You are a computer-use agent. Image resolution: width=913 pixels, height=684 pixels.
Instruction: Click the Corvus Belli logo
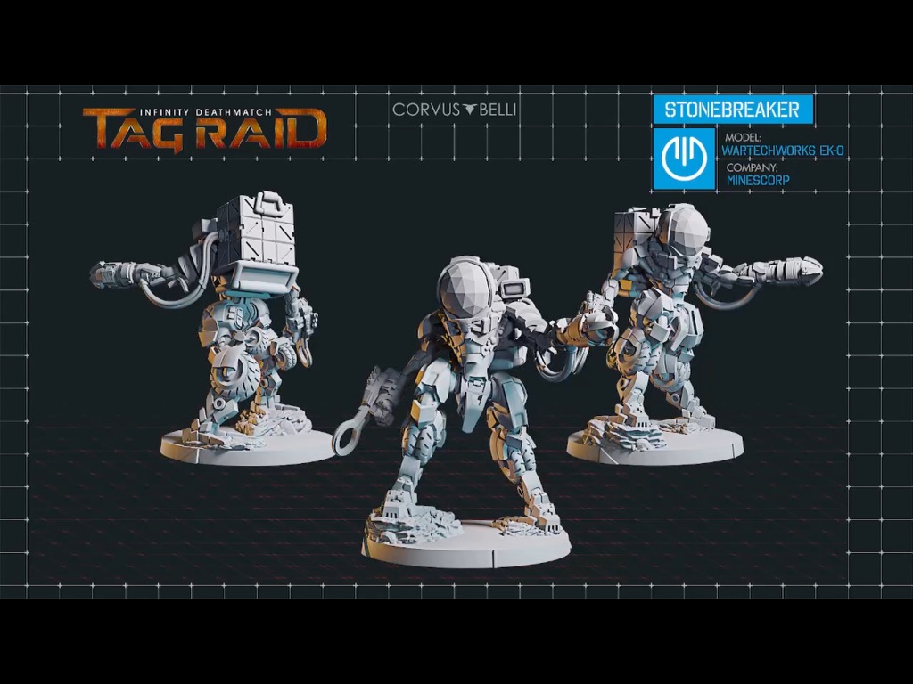[455, 110]
